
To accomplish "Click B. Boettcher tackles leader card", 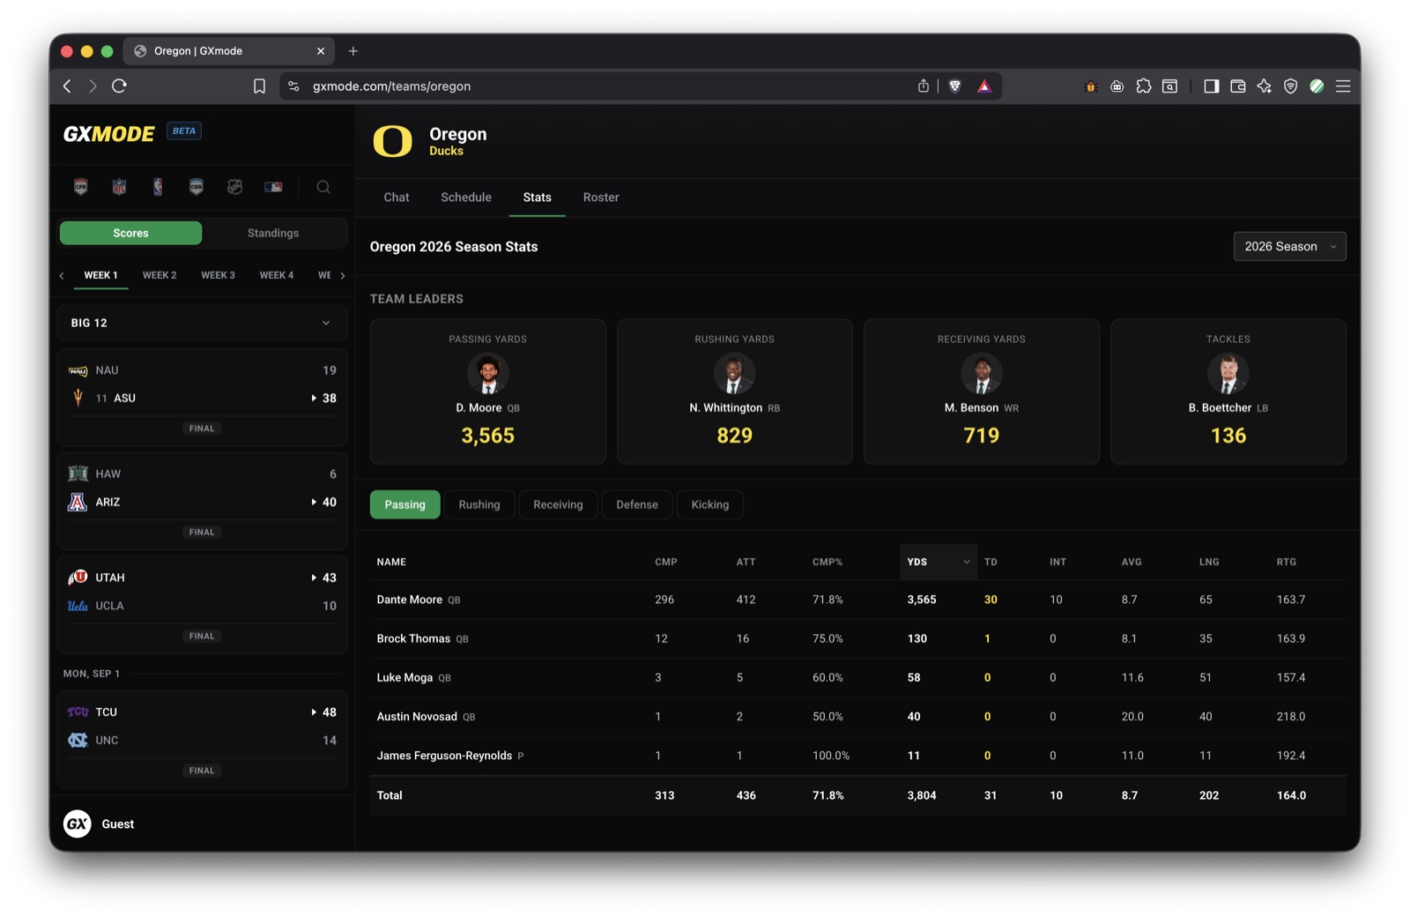I will click(1228, 391).
